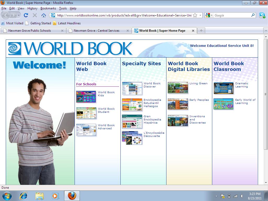This screenshot has width=268, height=201.
Task: Launch Internet Explorer from the taskbar
Action: (x=23, y=196)
